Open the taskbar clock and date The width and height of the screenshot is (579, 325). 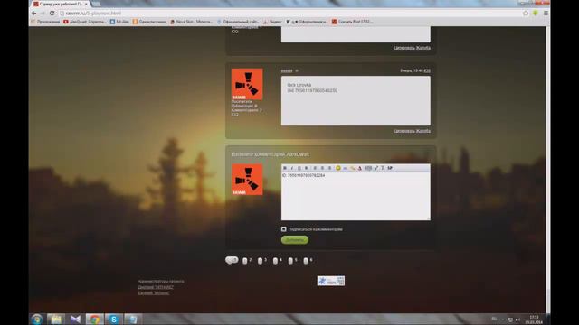(534, 320)
